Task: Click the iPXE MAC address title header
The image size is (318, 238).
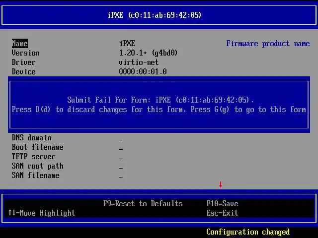Action: [x=155, y=15]
